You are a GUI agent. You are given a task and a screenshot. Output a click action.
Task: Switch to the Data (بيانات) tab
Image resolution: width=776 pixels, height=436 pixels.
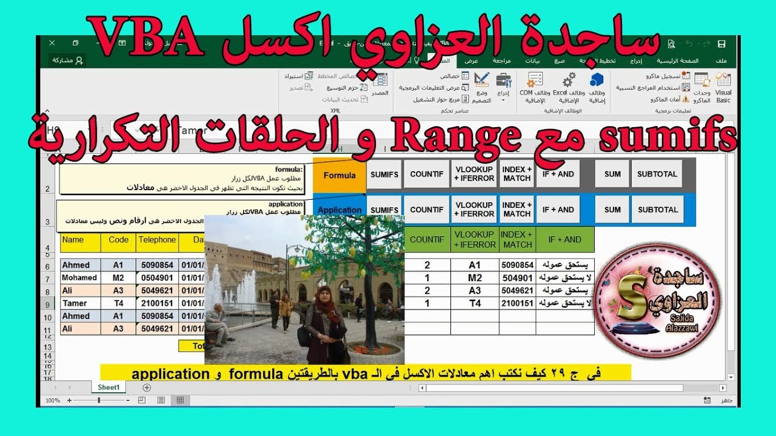click(532, 61)
